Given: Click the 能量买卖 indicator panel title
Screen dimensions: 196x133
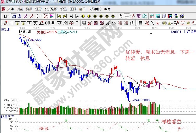Looking at the screenshot, I should 8,117.
